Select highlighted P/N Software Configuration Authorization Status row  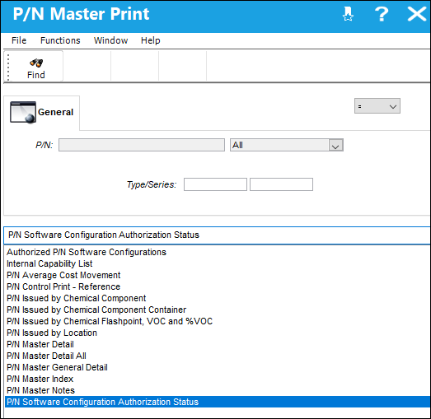(x=218, y=402)
